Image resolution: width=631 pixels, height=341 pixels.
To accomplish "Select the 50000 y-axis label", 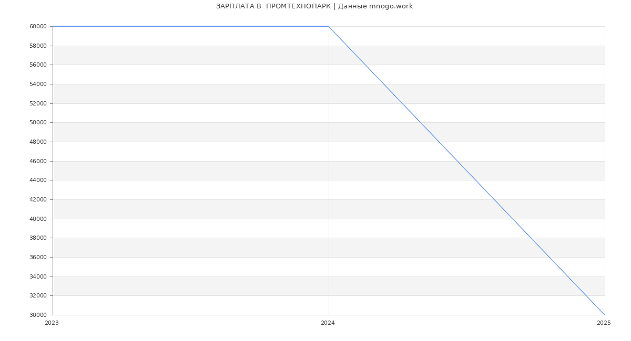I will pos(38,123).
